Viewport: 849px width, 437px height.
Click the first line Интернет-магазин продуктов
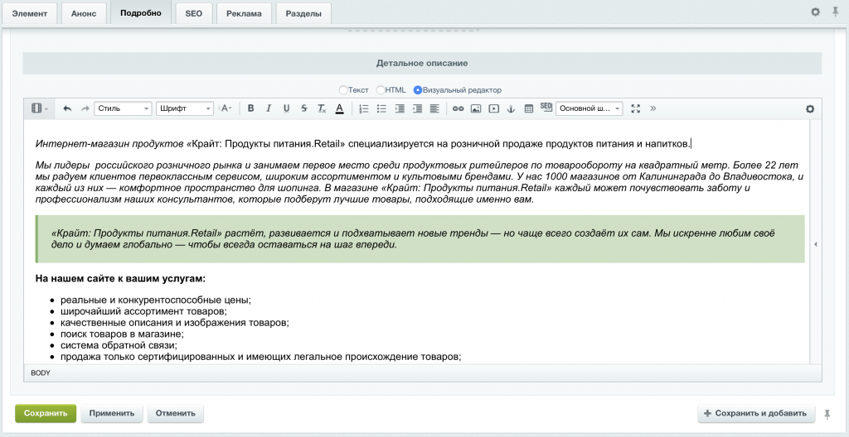[x=363, y=144]
